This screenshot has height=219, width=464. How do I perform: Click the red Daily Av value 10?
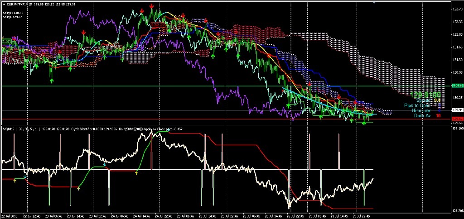(438, 115)
